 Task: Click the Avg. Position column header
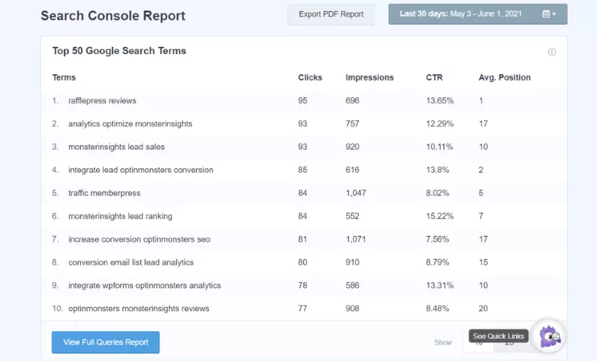pos(505,77)
